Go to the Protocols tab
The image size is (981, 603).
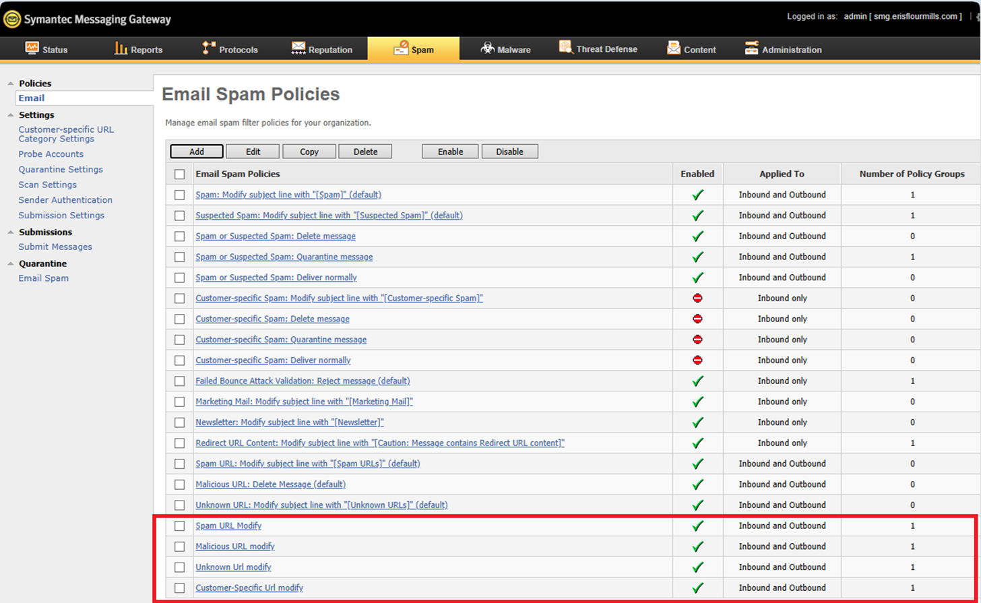pyautogui.click(x=230, y=49)
